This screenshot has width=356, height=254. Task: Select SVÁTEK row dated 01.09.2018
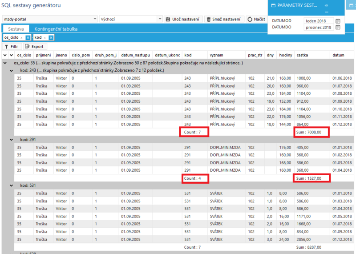point(184,232)
